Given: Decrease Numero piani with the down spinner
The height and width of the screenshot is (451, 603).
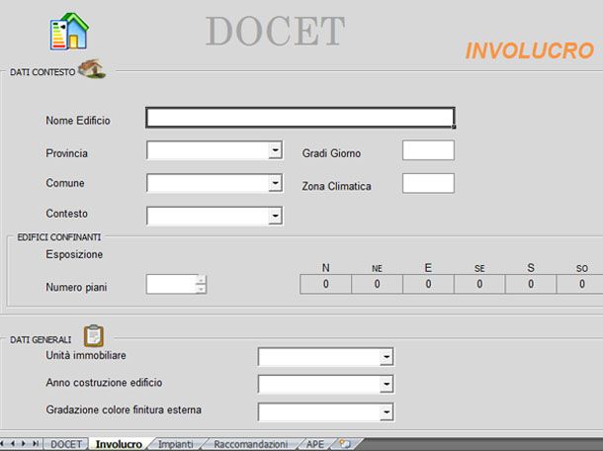Looking at the screenshot, I should (201, 289).
